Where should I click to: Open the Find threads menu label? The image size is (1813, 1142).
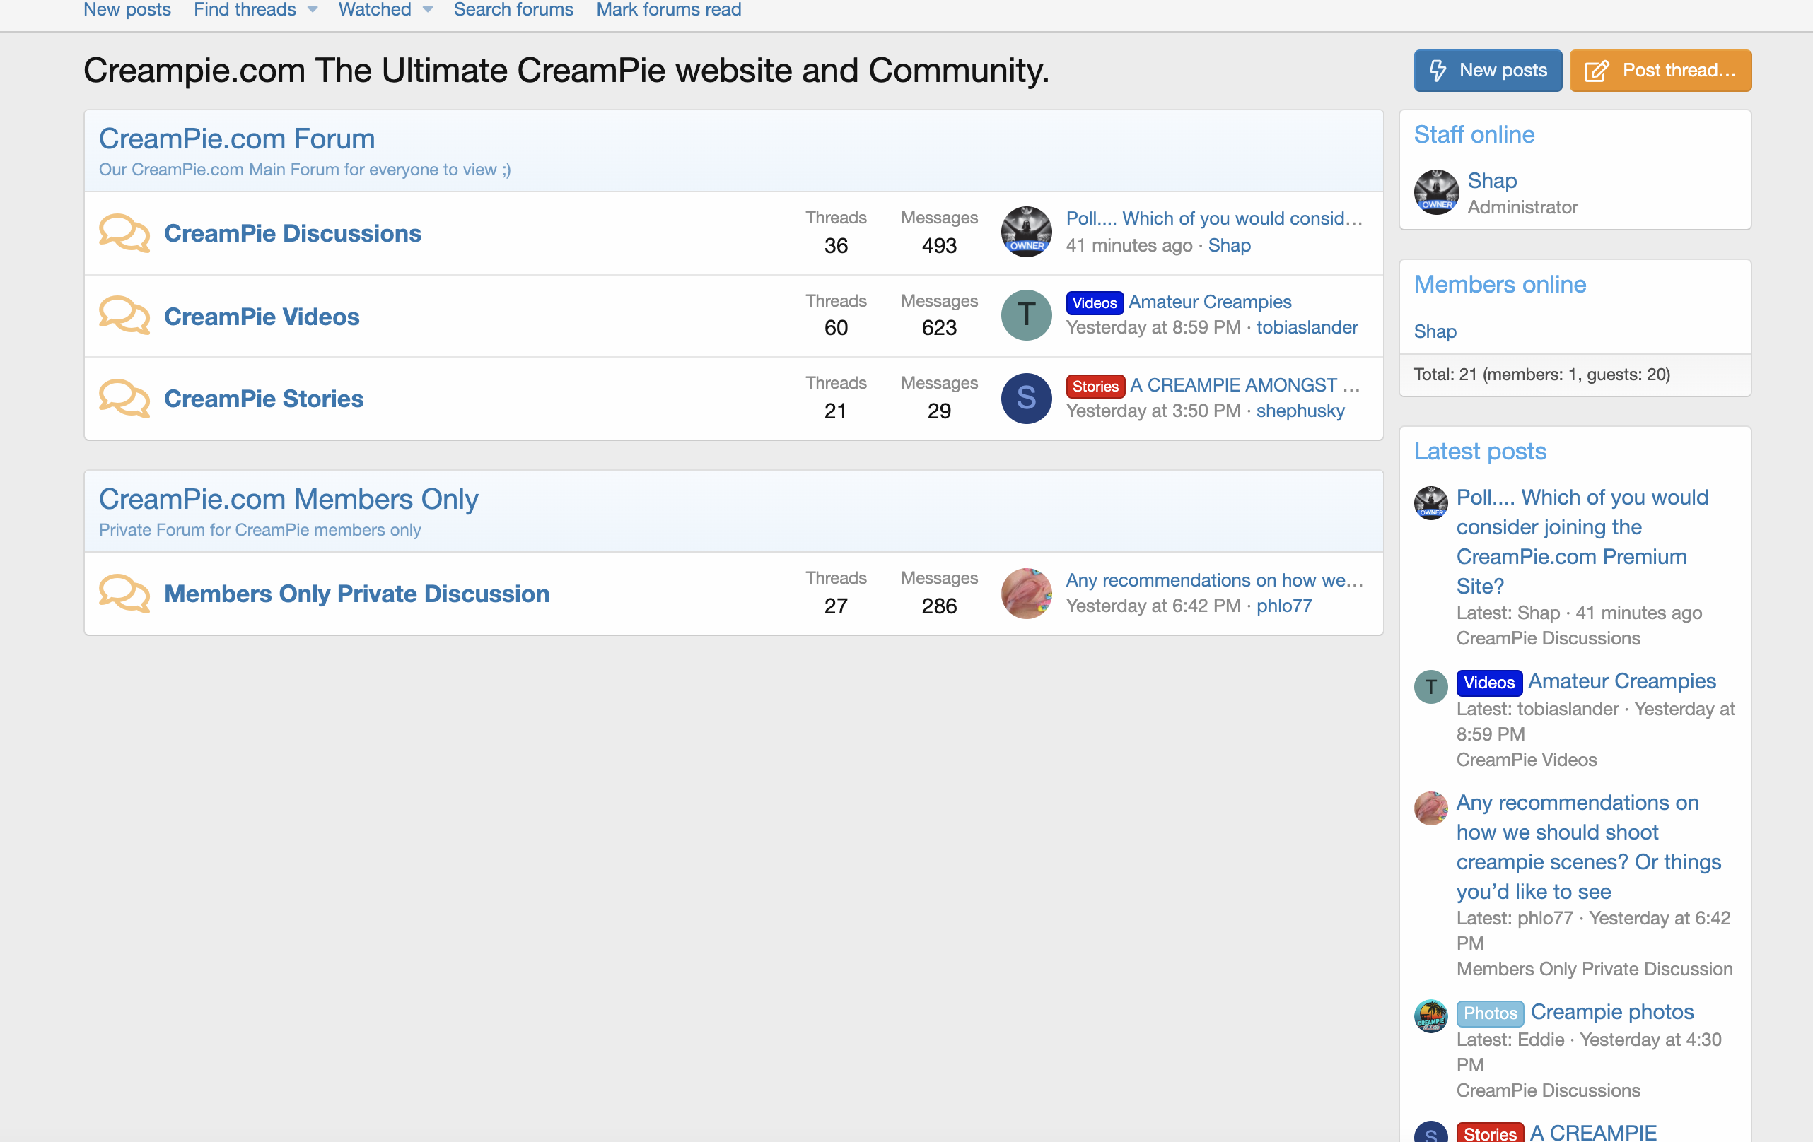click(245, 10)
